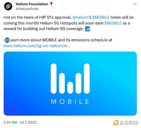The image size is (141, 128).
Task: Open the three-dot more options menu
Action: (x=135, y=4)
